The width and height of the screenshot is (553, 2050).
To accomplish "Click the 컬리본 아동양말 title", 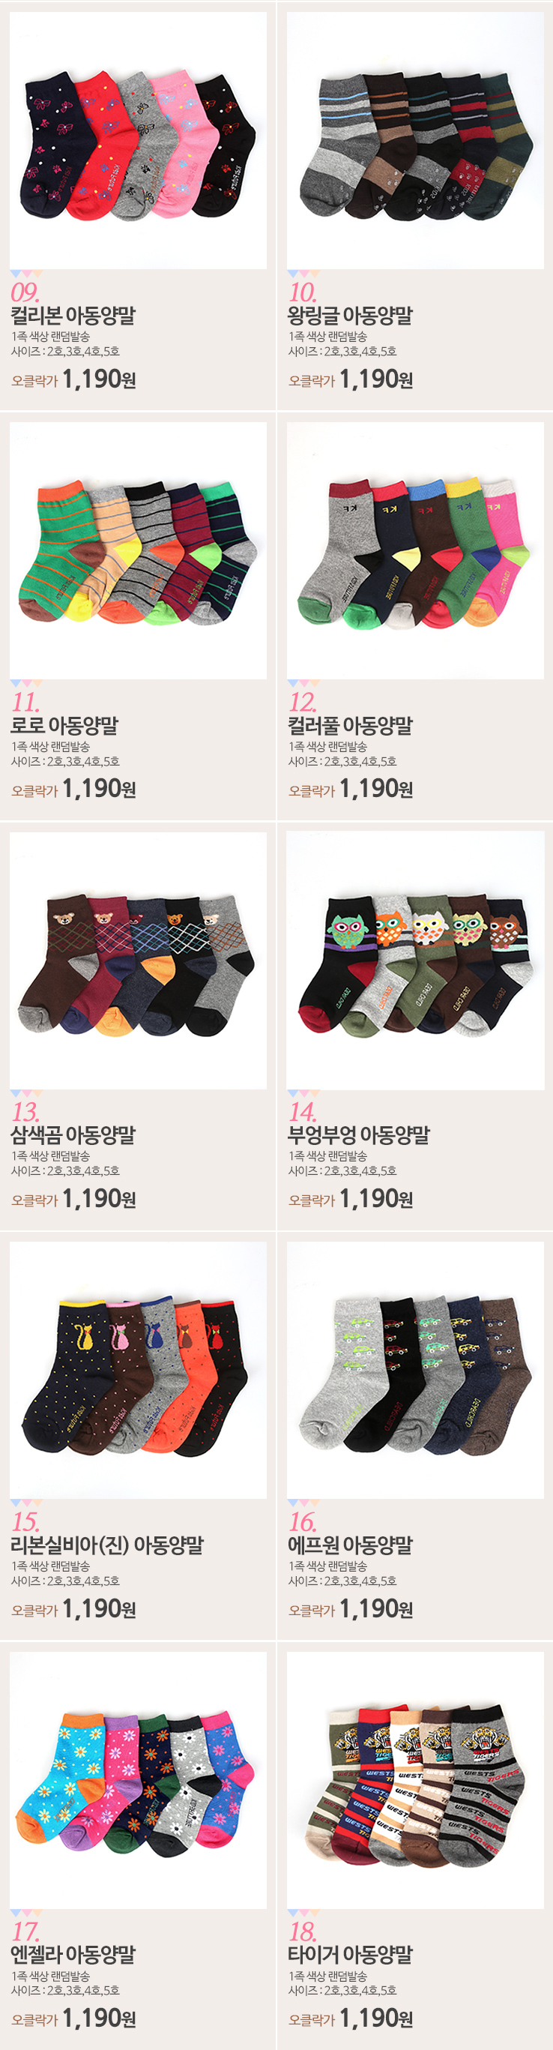I will point(73,315).
